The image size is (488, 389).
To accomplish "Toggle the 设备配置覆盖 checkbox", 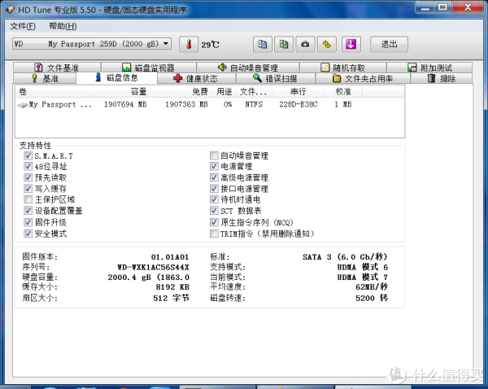I will point(28,211).
